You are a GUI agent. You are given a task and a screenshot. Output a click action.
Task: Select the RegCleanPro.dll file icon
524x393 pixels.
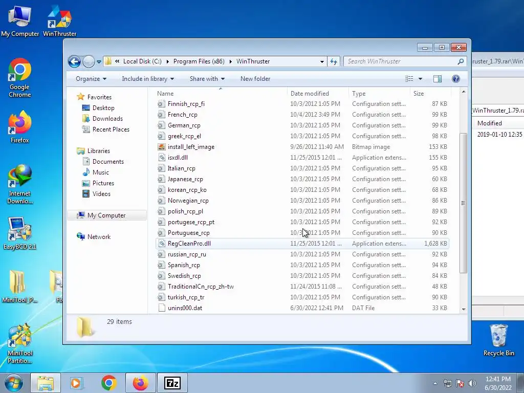[x=161, y=244]
